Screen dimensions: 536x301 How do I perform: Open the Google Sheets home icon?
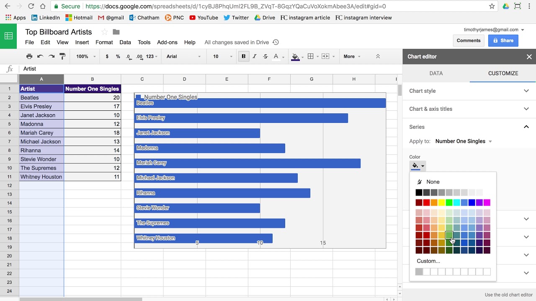point(8,36)
